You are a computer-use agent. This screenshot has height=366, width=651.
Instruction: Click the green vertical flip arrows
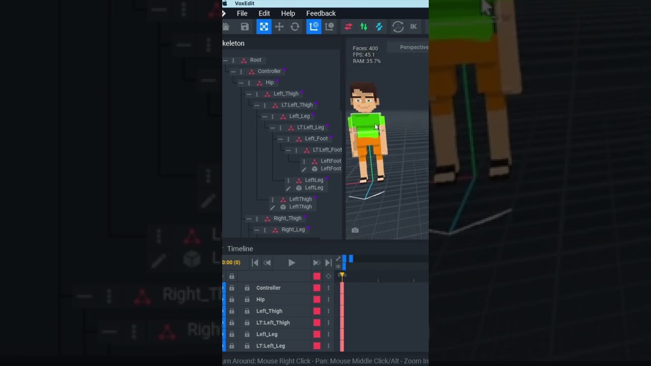click(x=364, y=27)
